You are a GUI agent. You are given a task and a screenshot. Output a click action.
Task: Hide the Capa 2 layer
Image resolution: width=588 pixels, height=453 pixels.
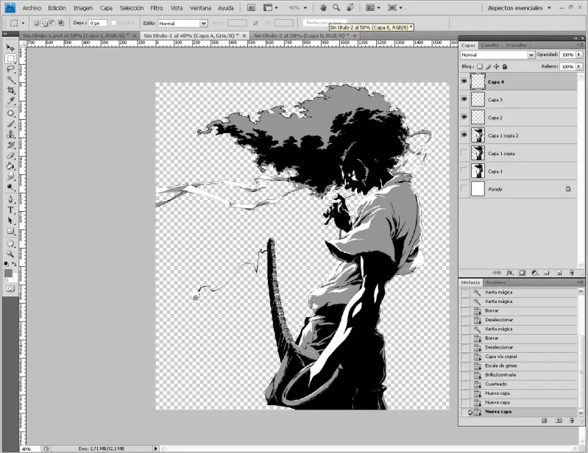pos(464,117)
